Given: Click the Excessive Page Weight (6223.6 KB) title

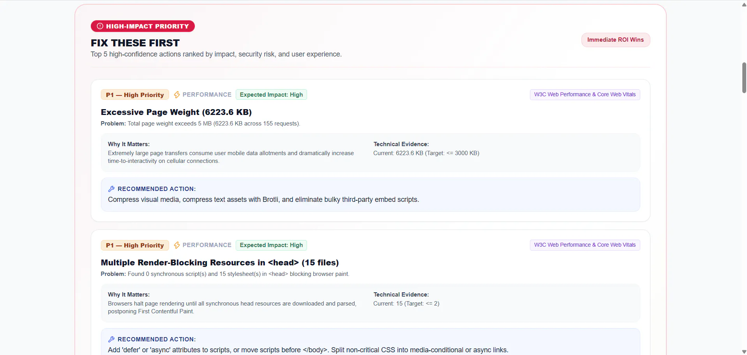Looking at the screenshot, I should click(176, 112).
